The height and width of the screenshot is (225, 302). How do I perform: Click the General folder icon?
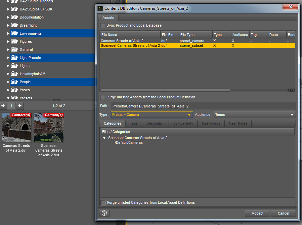[x=14, y=50]
